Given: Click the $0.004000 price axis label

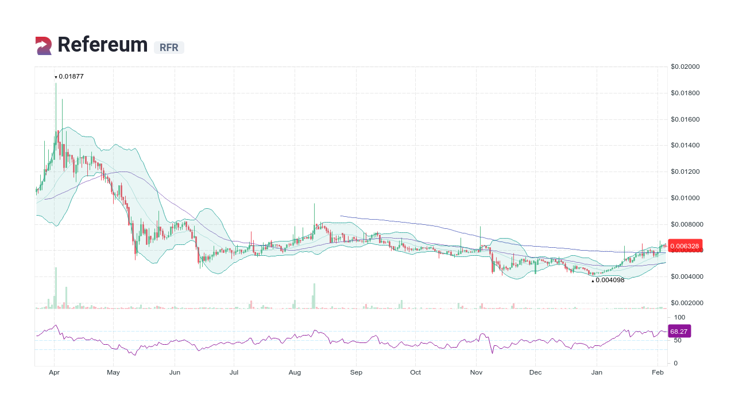Looking at the screenshot, I should coord(687,276).
